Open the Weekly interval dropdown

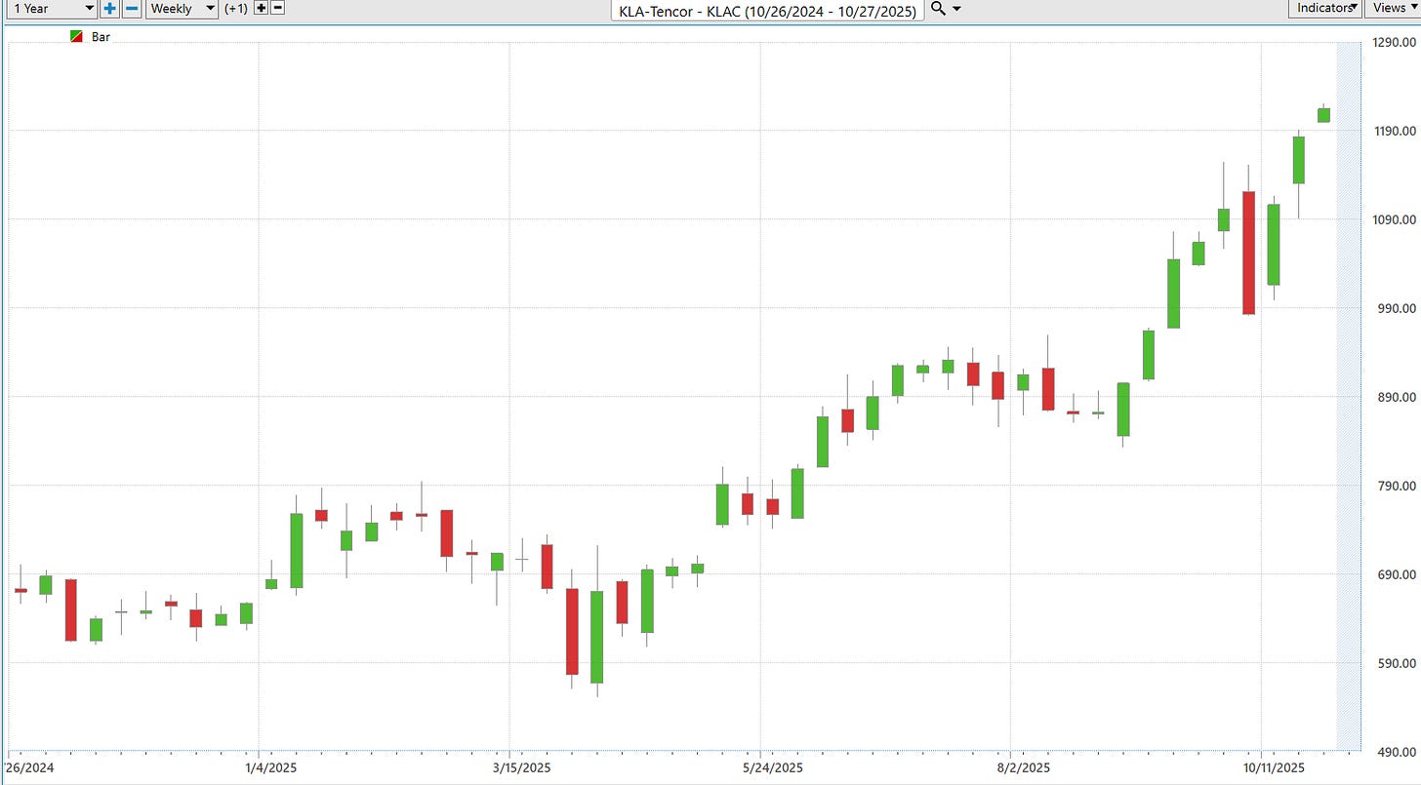(x=183, y=9)
